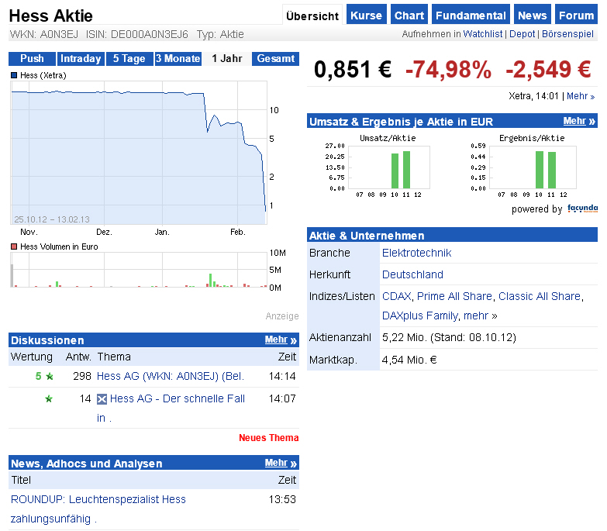This screenshot has width=607, height=531.
Task: Show the Intraday chart
Action: pos(81,58)
